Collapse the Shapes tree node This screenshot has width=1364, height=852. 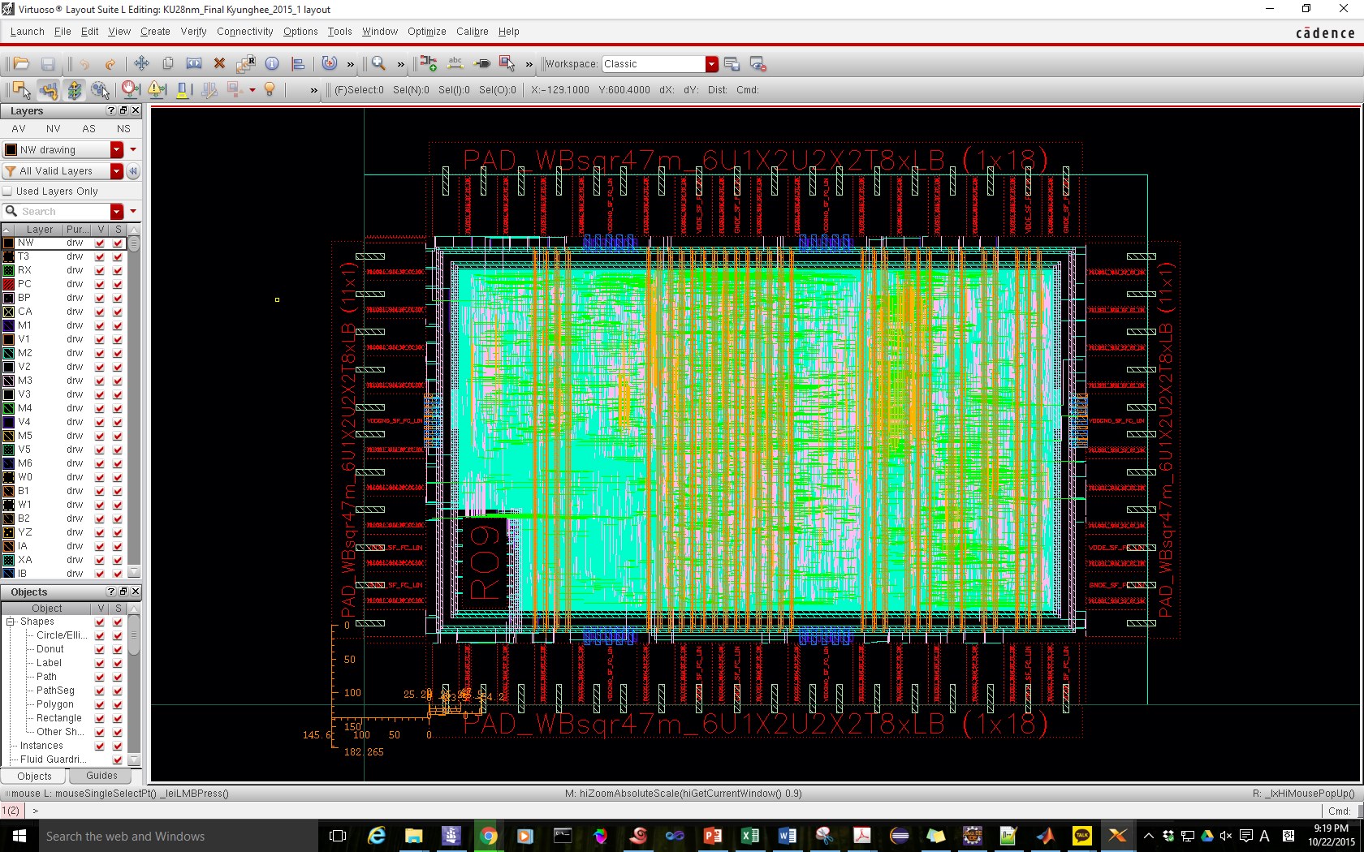pos(11,622)
